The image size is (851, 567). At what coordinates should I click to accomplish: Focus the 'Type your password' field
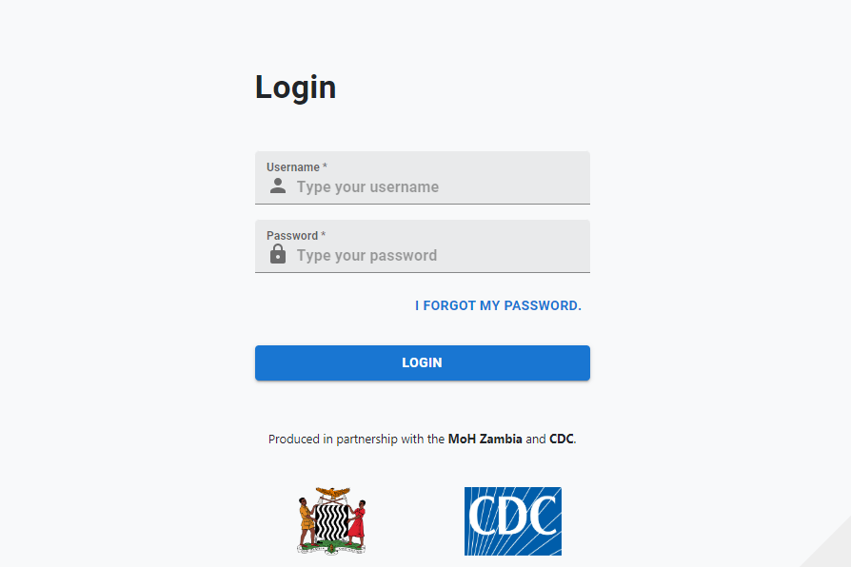point(423,246)
